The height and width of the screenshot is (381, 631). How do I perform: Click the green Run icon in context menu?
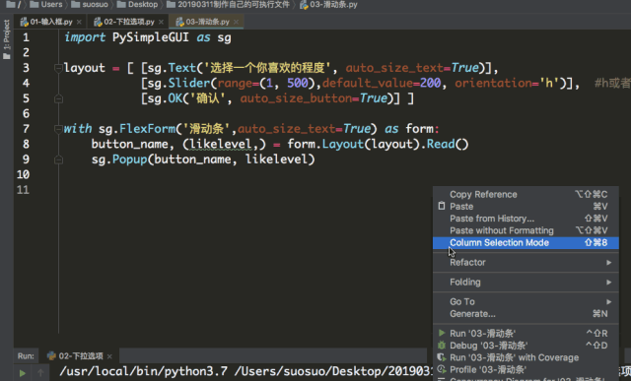point(442,333)
